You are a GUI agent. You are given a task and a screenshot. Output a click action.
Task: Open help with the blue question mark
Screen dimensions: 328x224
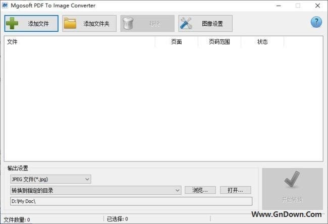pos(316,22)
